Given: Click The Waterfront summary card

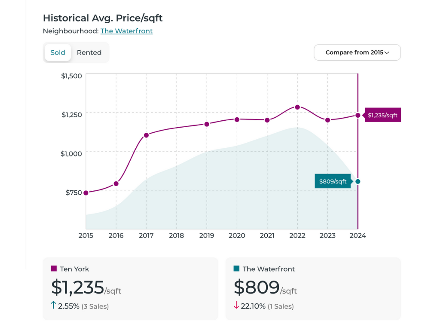Looking at the screenshot, I should tap(313, 288).
